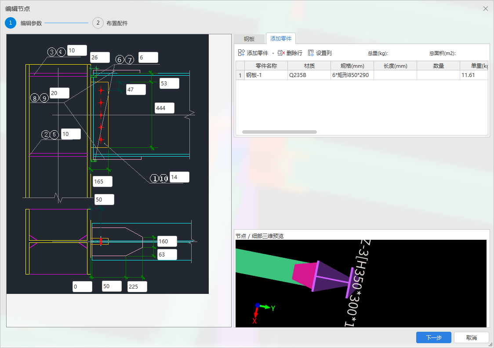This screenshot has width=494, height=348.
Task: Select the 添加零件 tab
Action: tap(281, 38)
